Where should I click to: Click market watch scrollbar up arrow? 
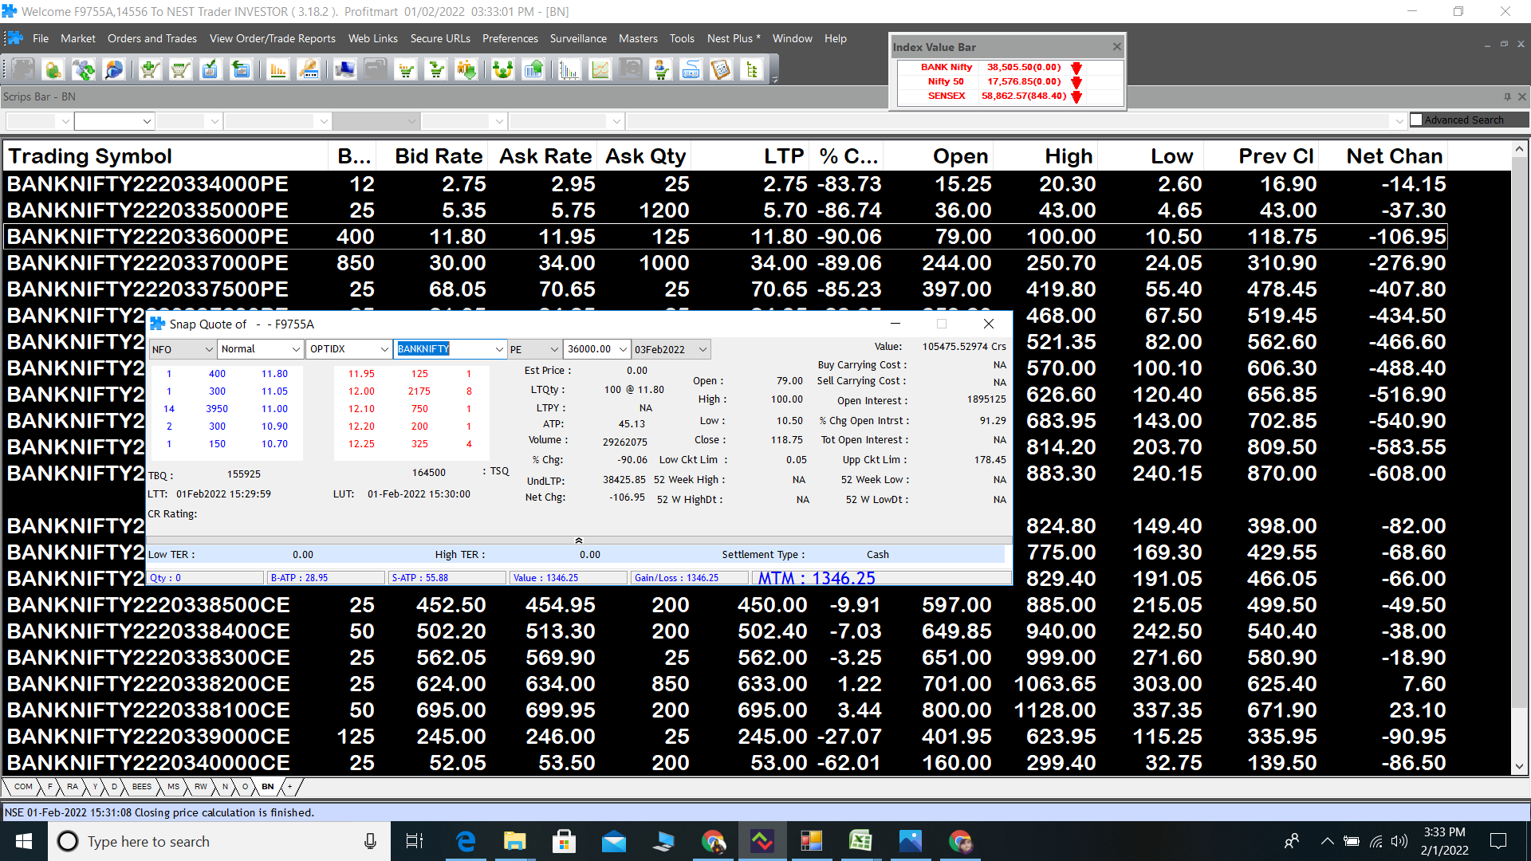[1519, 149]
